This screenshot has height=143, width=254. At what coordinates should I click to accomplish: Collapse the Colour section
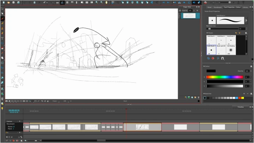(204, 66)
